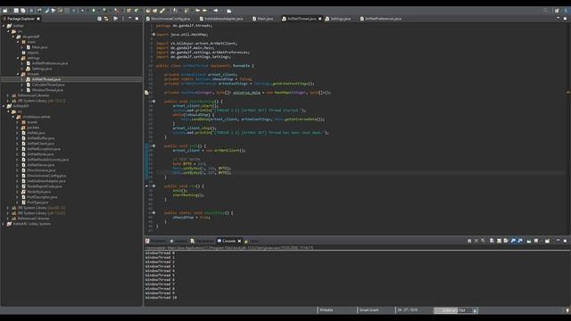This screenshot has height=321, width=571.
Task: Collapse the settings package node
Action: coord(18,58)
